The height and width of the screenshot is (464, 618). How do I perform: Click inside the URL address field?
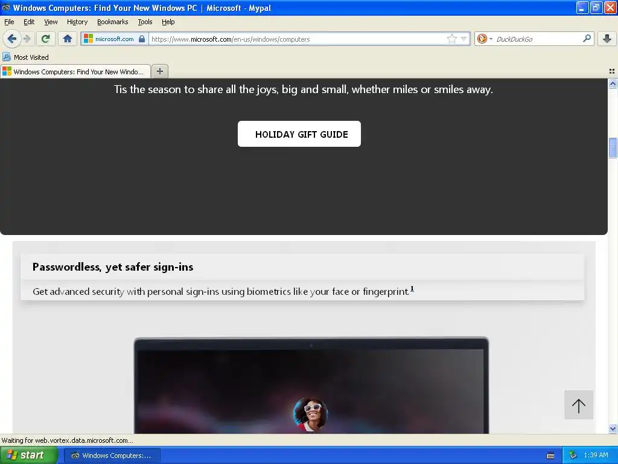[298, 39]
